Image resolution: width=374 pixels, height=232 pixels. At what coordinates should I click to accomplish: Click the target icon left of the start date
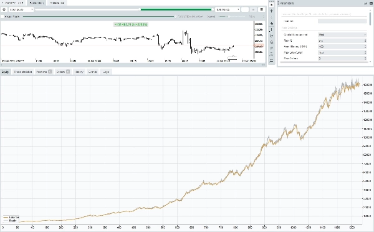(4, 9)
